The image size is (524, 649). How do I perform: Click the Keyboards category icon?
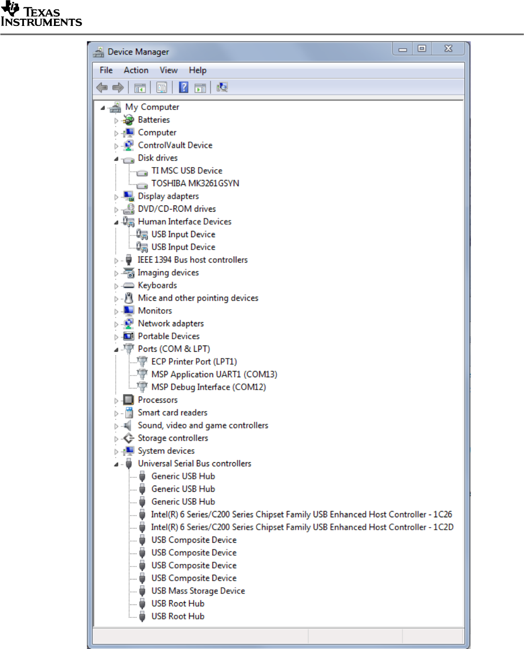point(128,285)
